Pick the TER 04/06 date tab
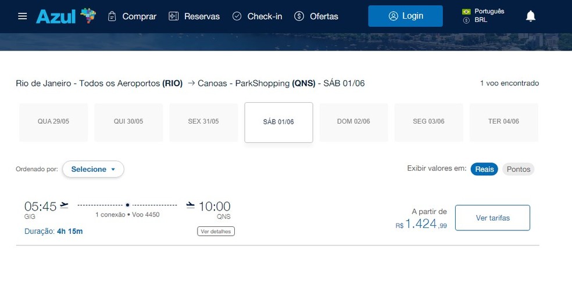Screen dimensions: 572x282 pyautogui.click(x=503, y=122)
